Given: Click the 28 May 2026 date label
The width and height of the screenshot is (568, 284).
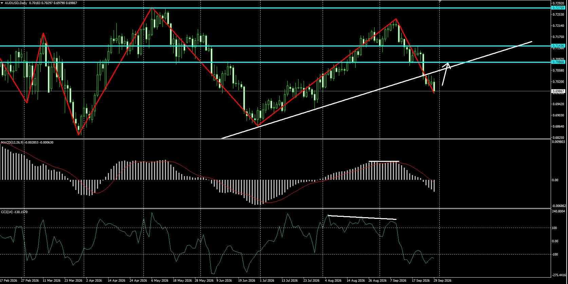Looking at the screenshot, I should 204,281.
